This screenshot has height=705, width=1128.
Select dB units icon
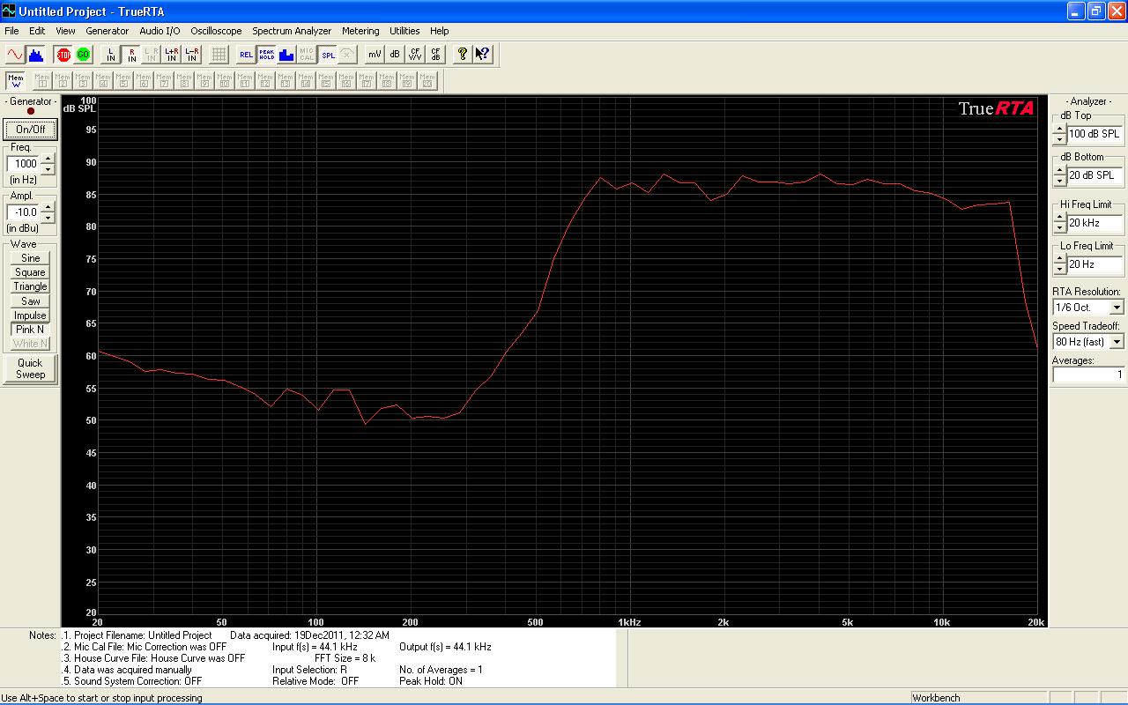click(x=395, y=55)
